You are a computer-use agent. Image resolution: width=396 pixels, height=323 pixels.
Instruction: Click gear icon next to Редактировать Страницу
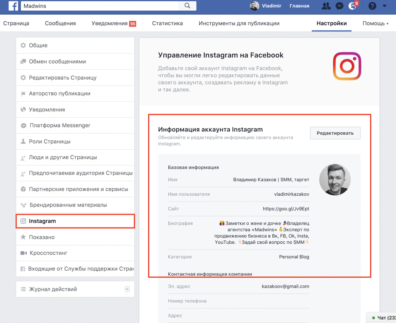click(23, 77)
